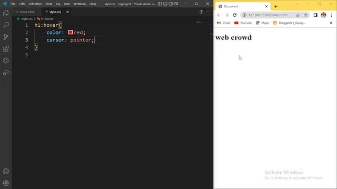Viewport: 337px width, 189px height.
Task: Click Chrome's forward arrow
Action: click(226, 15)
